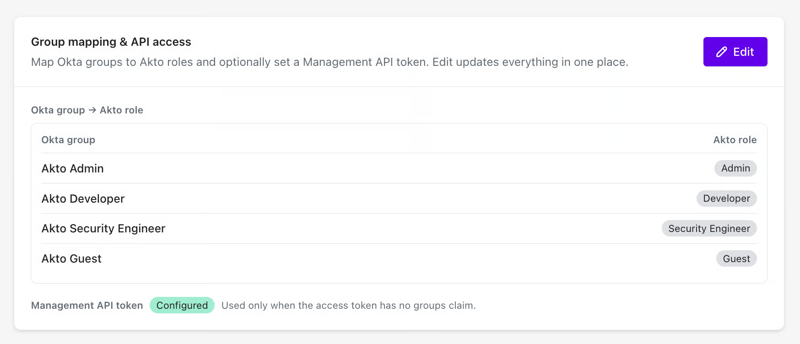Click the Developer role badge
800x344 pixels.
click(726, 199)
